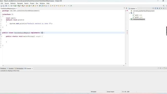167x94 pixels.
Task: Close the TestDefaultMeyhod.java editor tab
Action: tap(17, 9)
